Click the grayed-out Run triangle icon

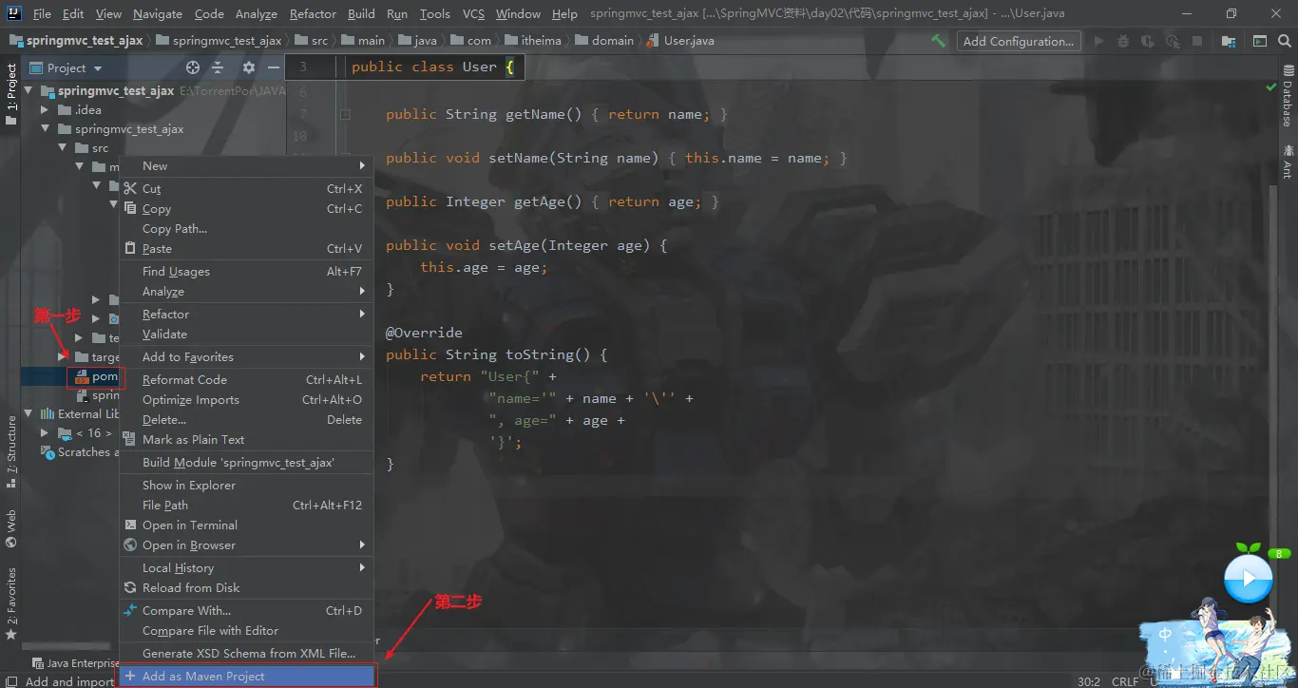point(1099,41)
